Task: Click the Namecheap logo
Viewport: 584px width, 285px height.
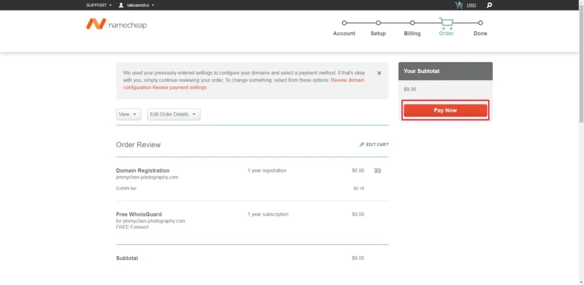Action: point(116,25)
